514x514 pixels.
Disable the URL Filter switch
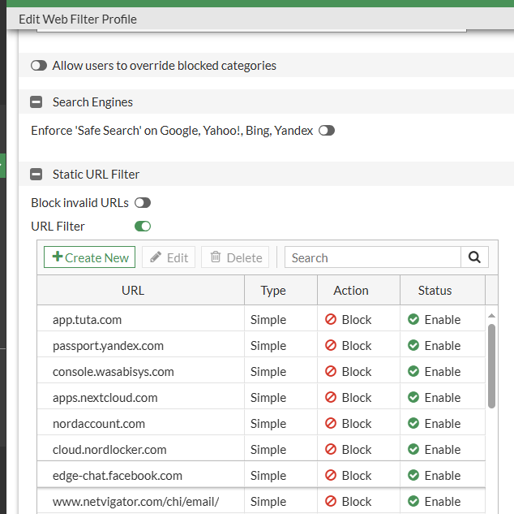click(x=143, y=227)
